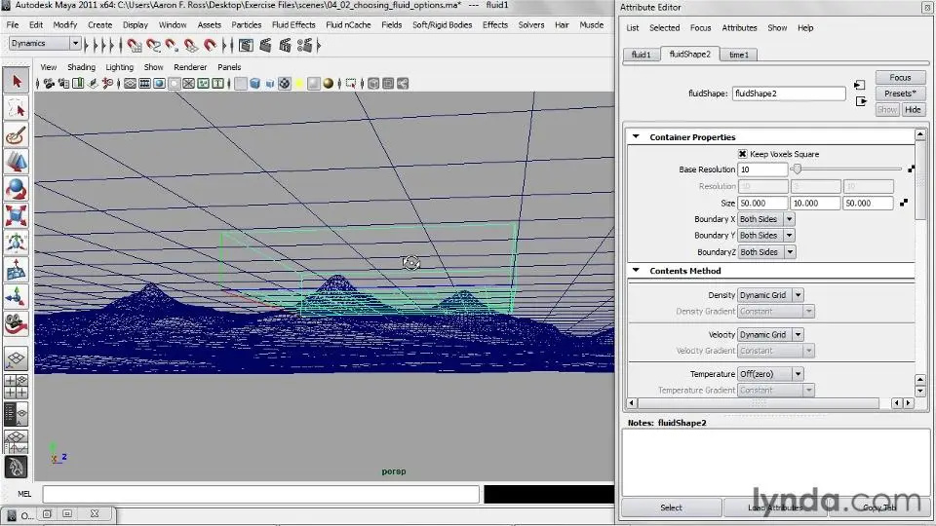The width and height of the screenshot is (936, 526).
Task: Click the Hide button
Action: pos(913,109)
